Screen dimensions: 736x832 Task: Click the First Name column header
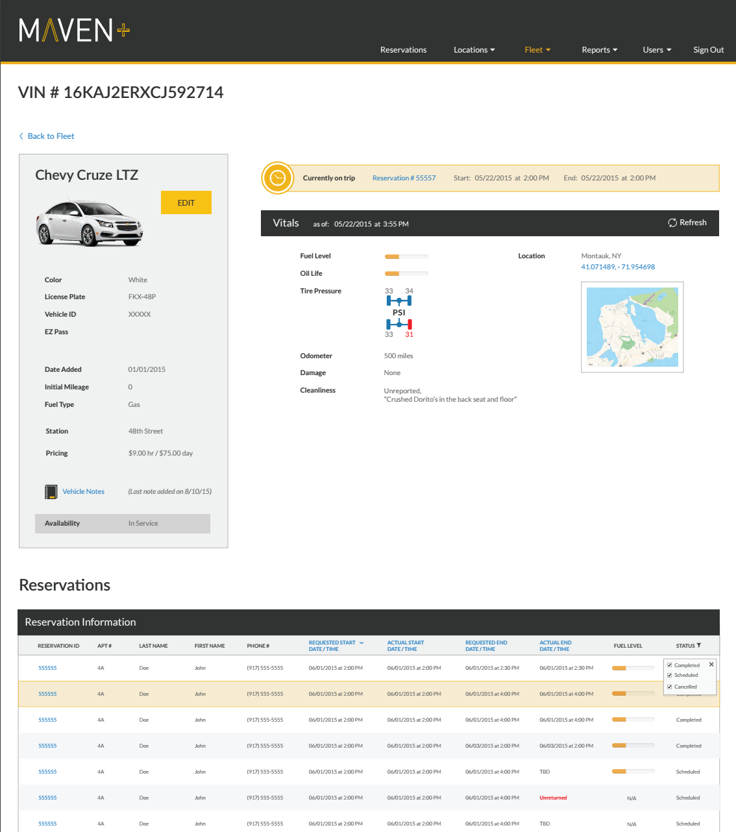(210, 646)
